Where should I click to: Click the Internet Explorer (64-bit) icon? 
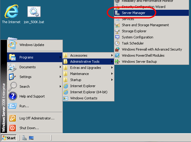coord(66,92)
